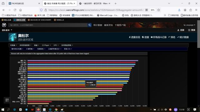Click the 所有战斗记录 link
The width and height of the screenshot is (200, 112).
coord(159,37)
